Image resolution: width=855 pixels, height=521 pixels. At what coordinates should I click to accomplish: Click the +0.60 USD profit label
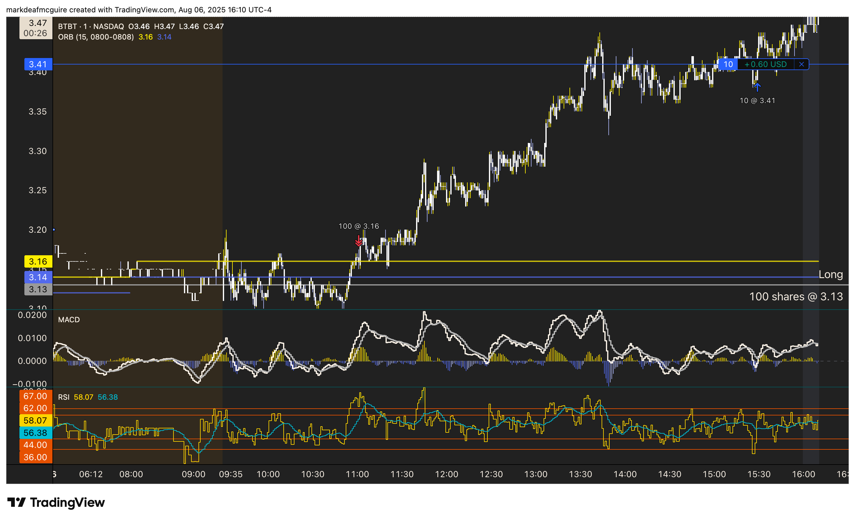click(x=765, y=64)
